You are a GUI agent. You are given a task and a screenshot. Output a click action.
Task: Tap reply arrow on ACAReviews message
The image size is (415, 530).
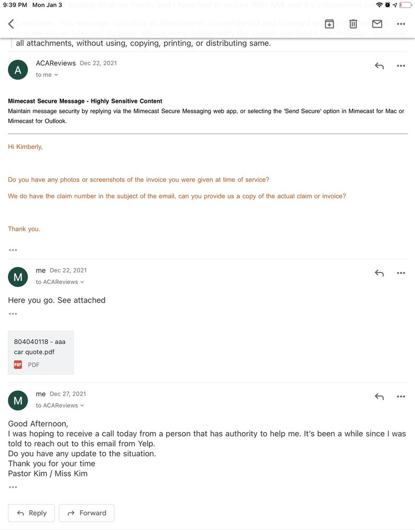[x=379, y=66]
